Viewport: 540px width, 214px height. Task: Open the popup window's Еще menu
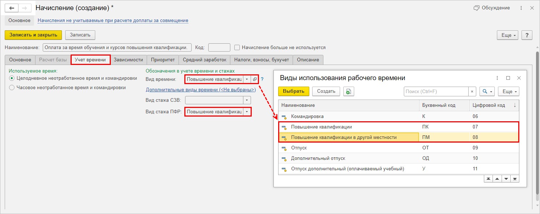click(x=508, y=91)
